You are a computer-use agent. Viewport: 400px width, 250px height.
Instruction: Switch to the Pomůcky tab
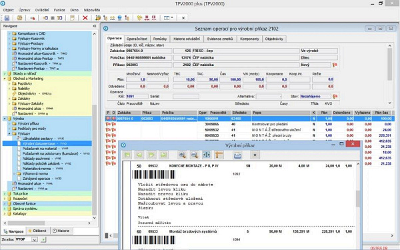[160, 39]
